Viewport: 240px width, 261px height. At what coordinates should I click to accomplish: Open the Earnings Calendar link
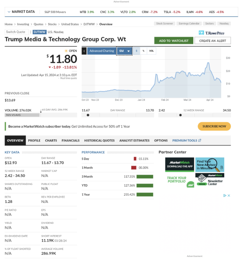(x=189, y=23)
